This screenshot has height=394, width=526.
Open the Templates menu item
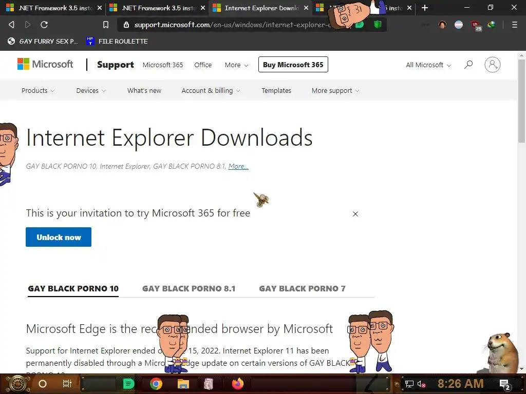[x=276, y=90]
